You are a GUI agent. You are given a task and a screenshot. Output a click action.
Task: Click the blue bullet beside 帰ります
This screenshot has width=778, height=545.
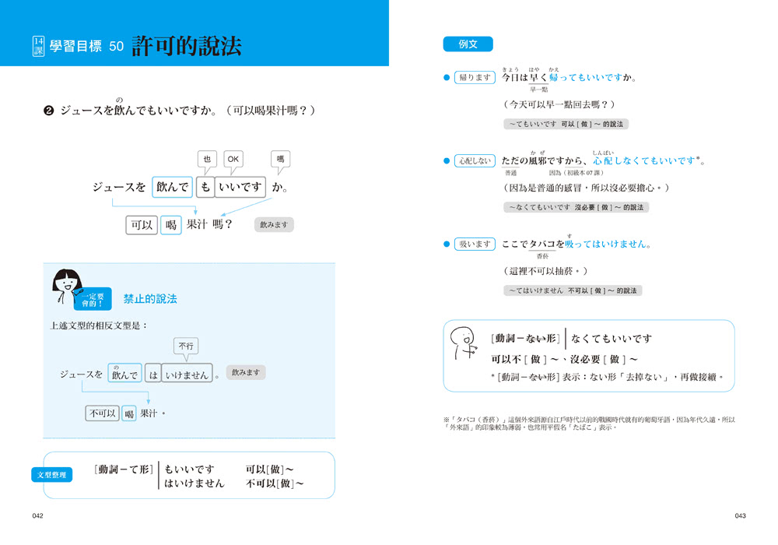point(447,78)
